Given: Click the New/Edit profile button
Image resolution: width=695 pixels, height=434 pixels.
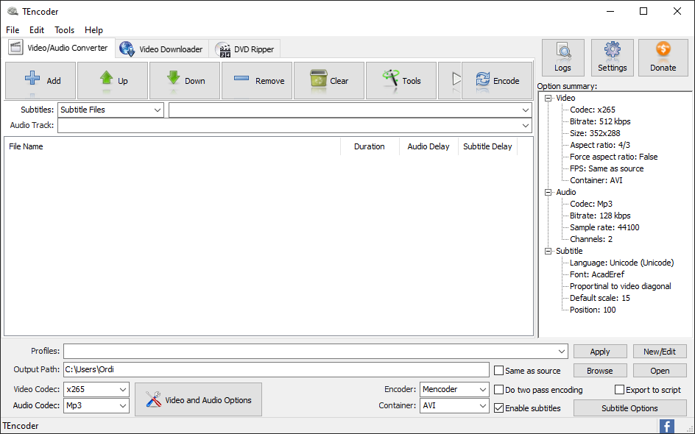Looking at the screenshot, I should 660,351.
